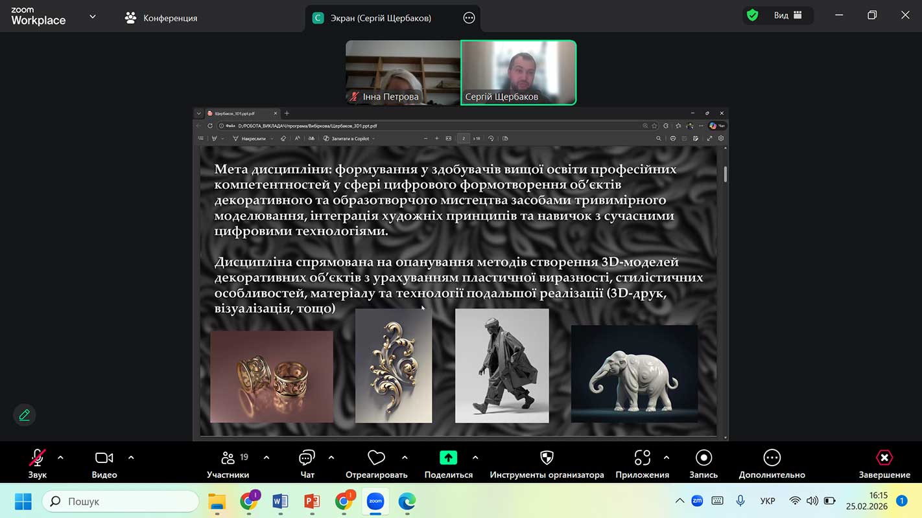The width and height of the screenshot is (922, 518).
Task: Open the Чат chat panel
Action: (307, 463)
